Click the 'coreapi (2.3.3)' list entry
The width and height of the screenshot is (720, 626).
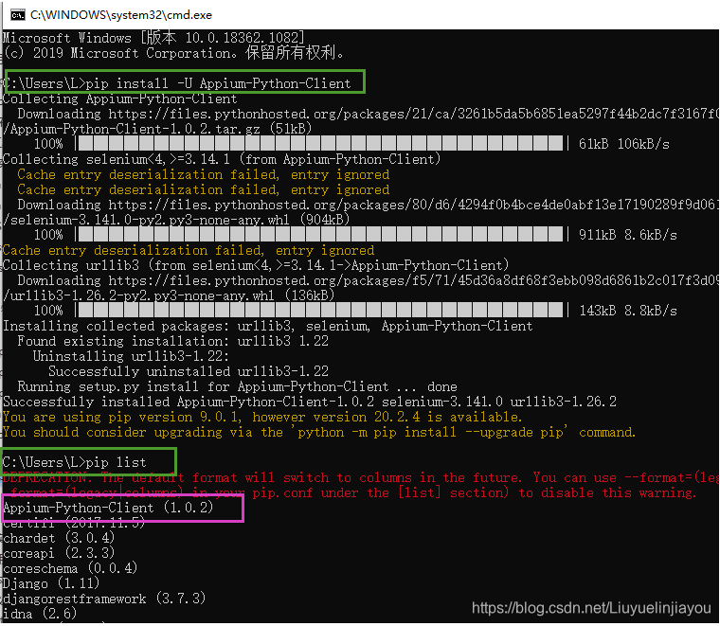click(x=59, y=553)
